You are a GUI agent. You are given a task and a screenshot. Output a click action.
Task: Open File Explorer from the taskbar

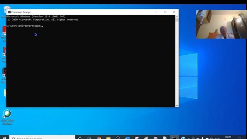coord(108,138)
